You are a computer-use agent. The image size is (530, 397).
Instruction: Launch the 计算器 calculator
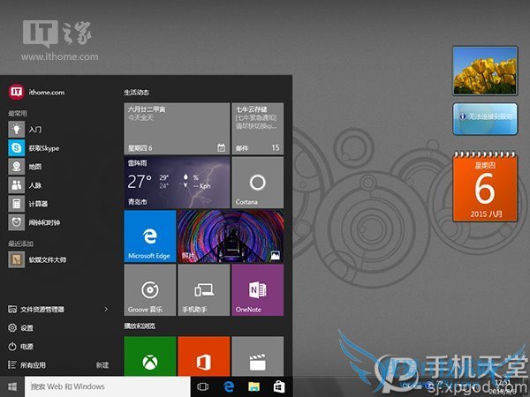point(28,204)
